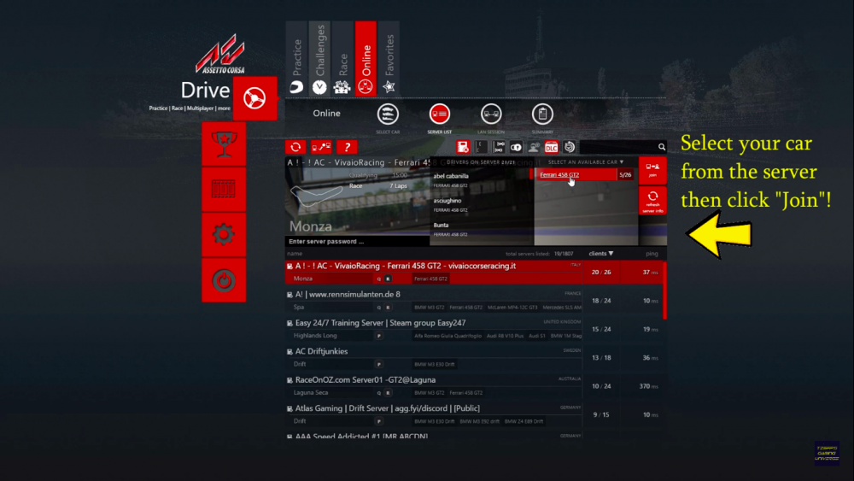Toggle the empty servers bracket filter
The height and width of the screenshot is (481, 854).
pyautogui.click(x=481, y=147)
